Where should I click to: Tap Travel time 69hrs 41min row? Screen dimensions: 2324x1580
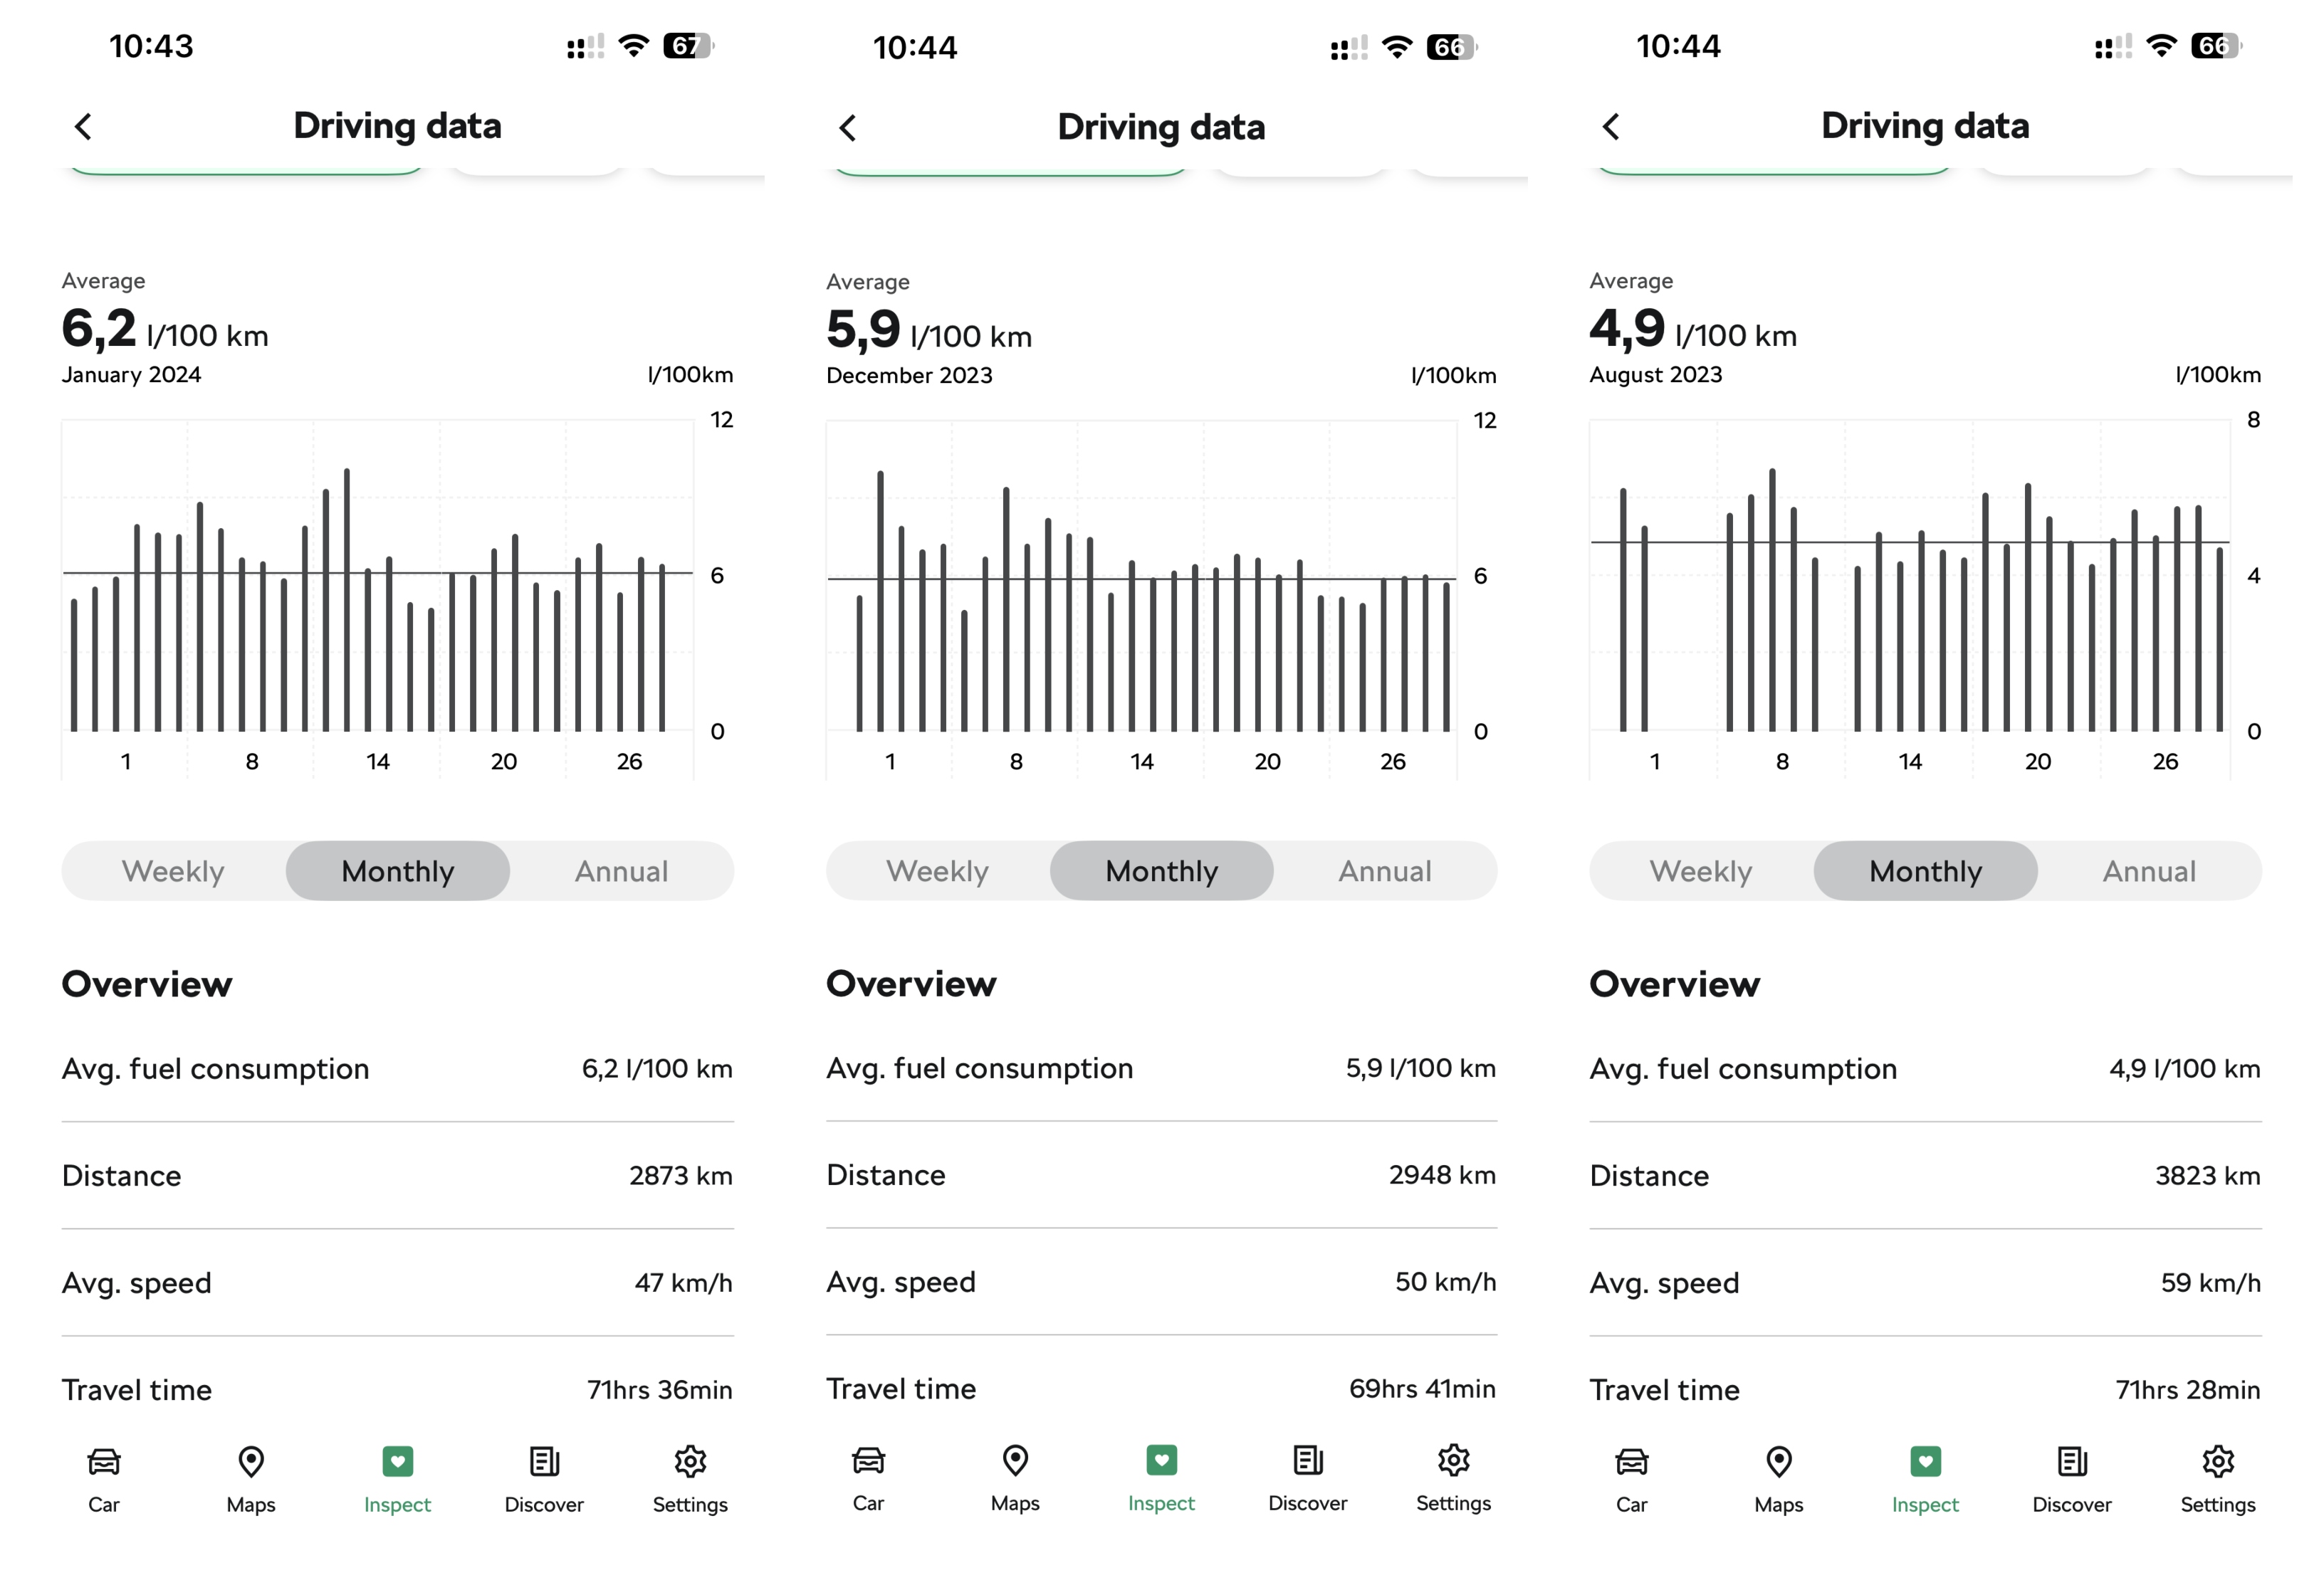[x=1161, y=1388]
